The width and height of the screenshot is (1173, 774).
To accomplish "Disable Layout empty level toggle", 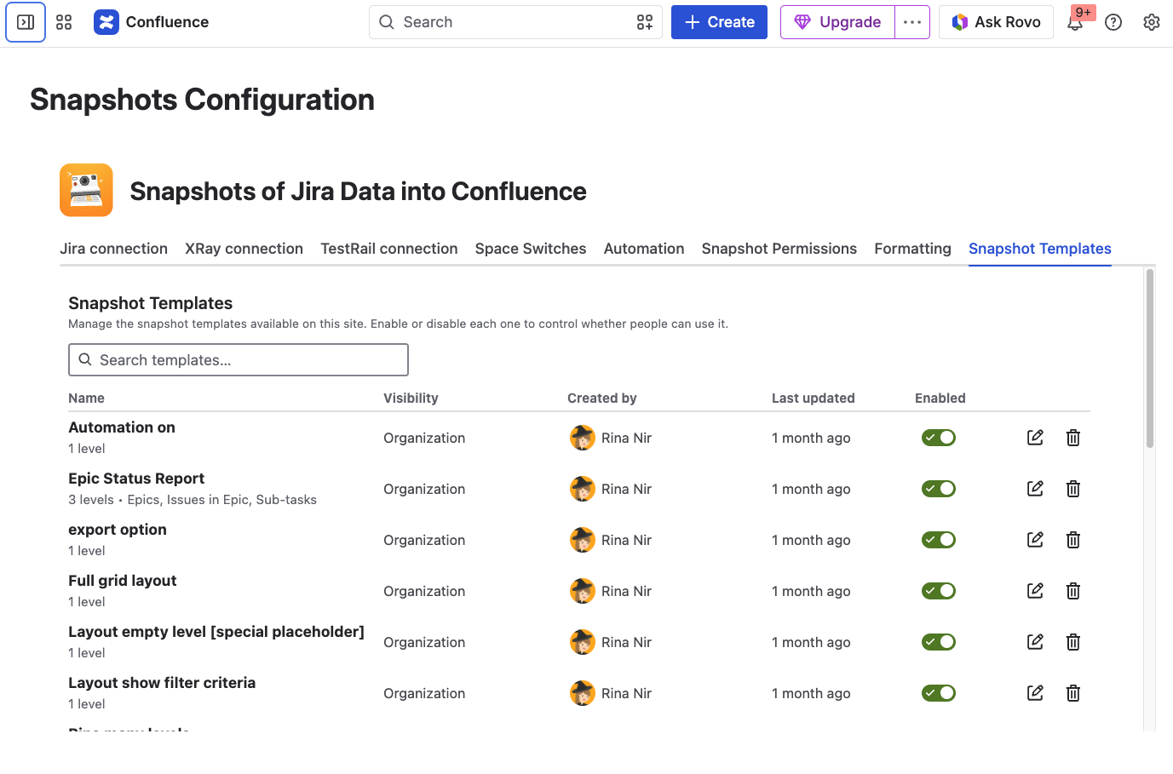I will tap(939, 642).
